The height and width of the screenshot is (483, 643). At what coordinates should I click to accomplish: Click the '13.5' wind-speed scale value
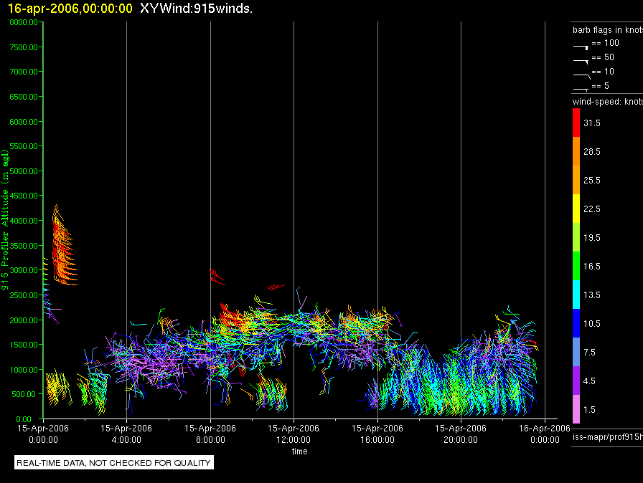592,295
